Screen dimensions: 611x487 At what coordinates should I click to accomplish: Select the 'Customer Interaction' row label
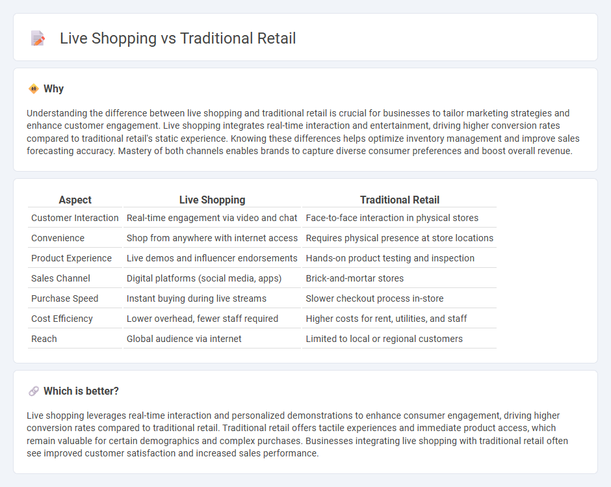pos(75,218)
